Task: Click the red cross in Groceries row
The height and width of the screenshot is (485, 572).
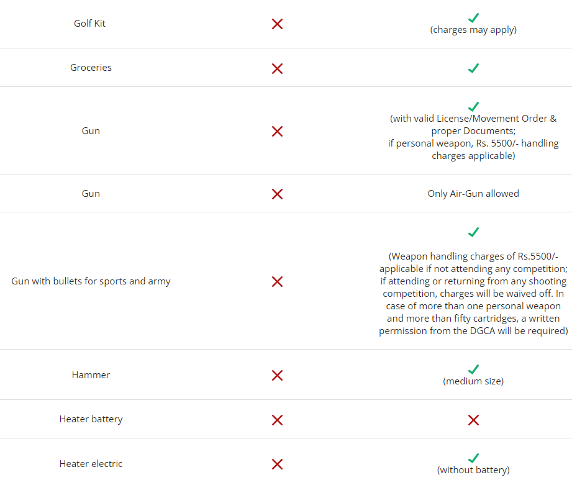Action: [277, 68]
